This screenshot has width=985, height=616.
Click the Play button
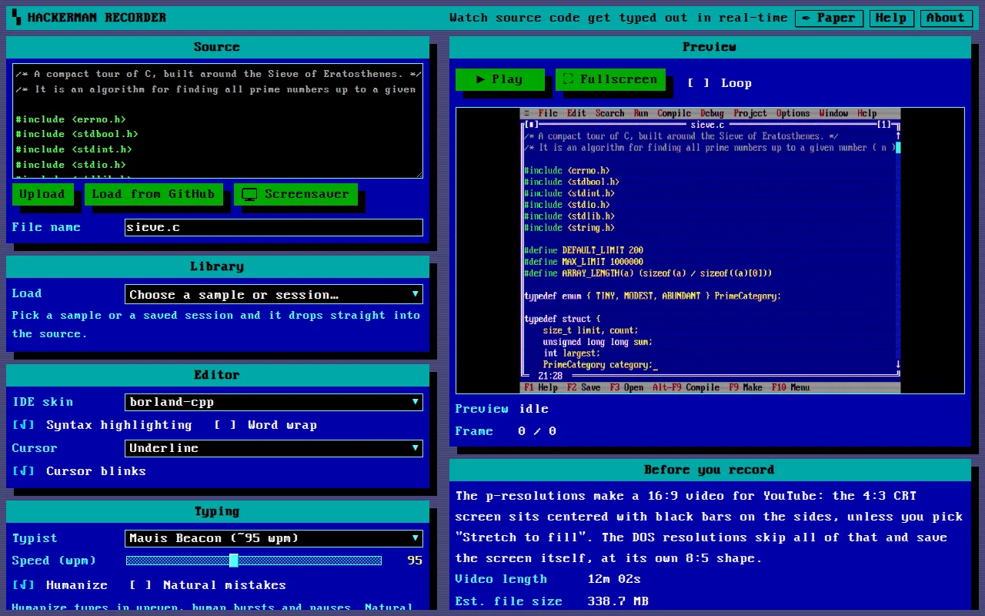pyautogui.click(x=500, y=79)
